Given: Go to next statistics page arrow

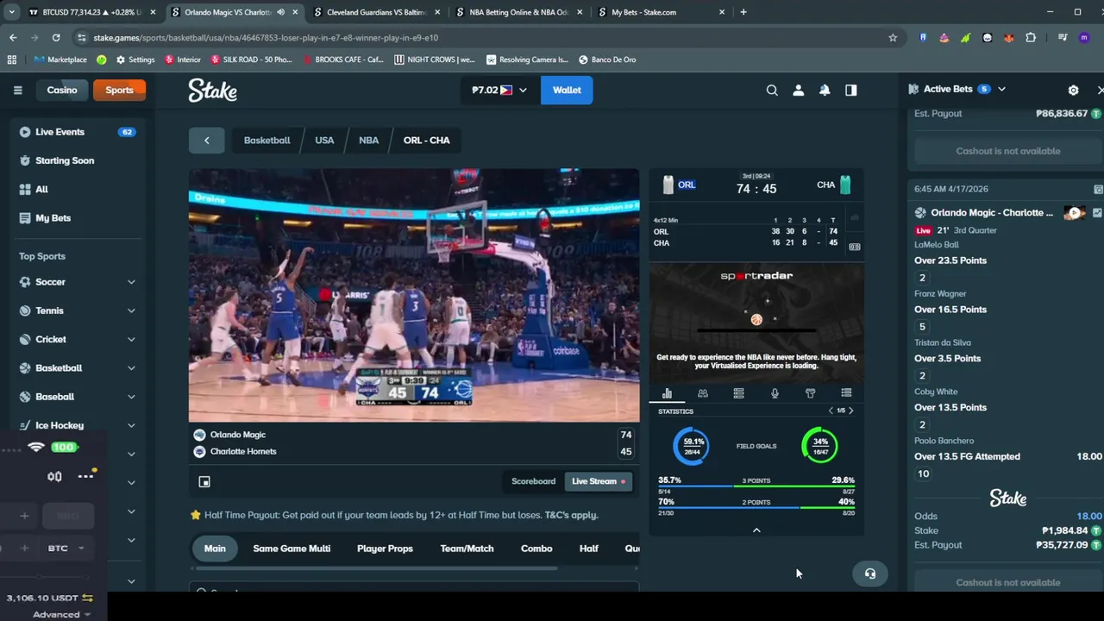Looking at the screenshot, I should [x=850, y=411].
